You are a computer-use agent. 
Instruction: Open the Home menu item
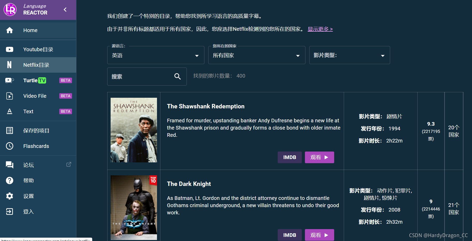point(38,30)
